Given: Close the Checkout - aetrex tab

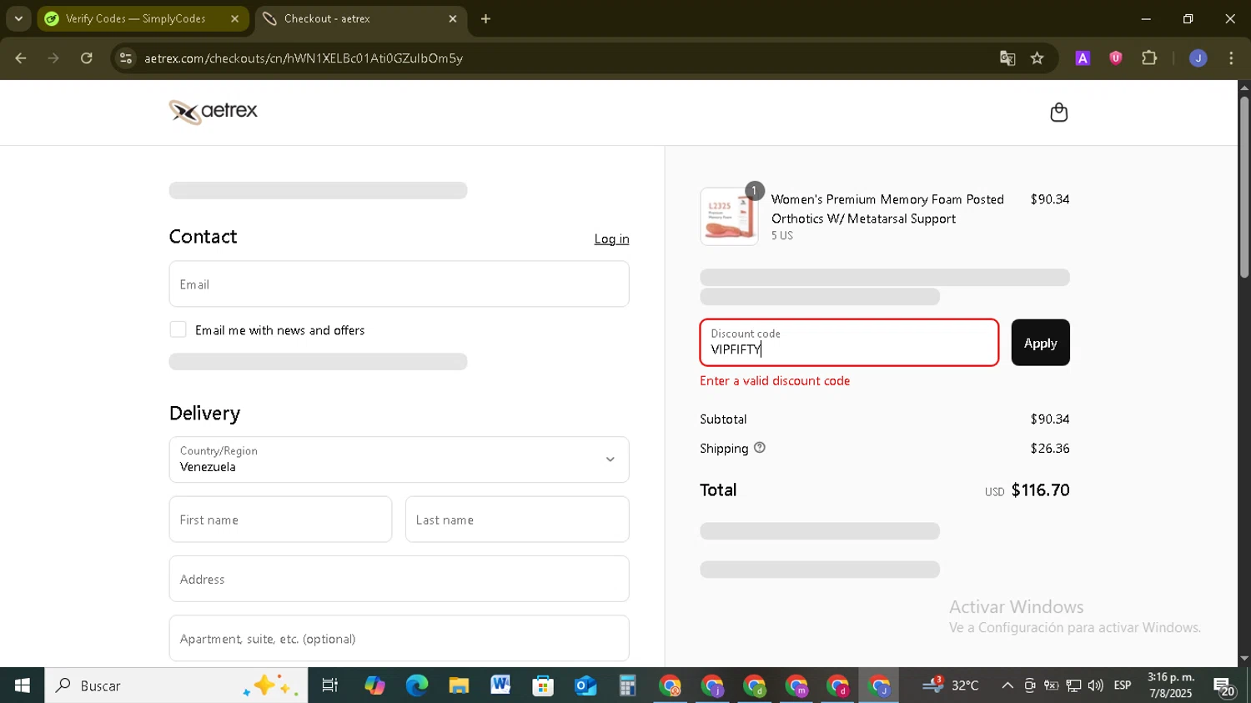Looking at the screenshot, I should coord(453,18).
